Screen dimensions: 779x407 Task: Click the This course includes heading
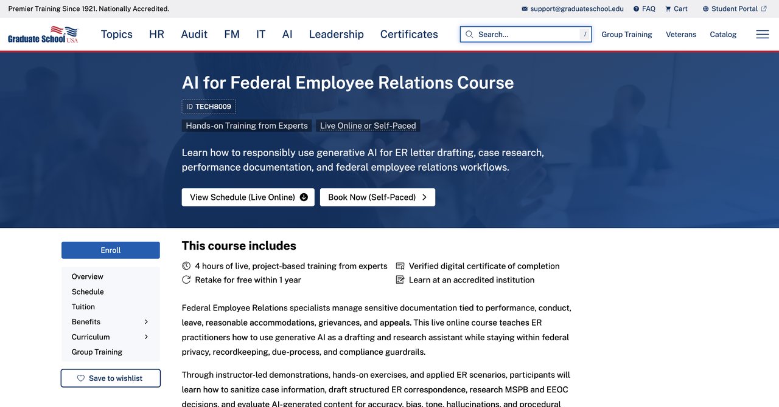coord(239,246)
